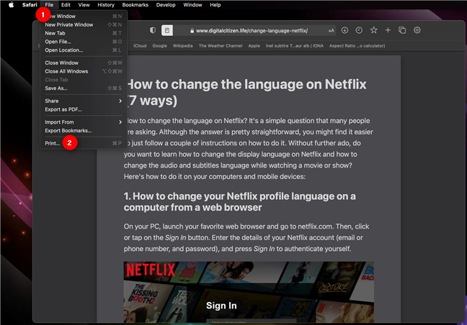This screenshot has height=325, width=467.
Task: Click the Netflix sign-in screenshot image
Action: coord(249,292)
